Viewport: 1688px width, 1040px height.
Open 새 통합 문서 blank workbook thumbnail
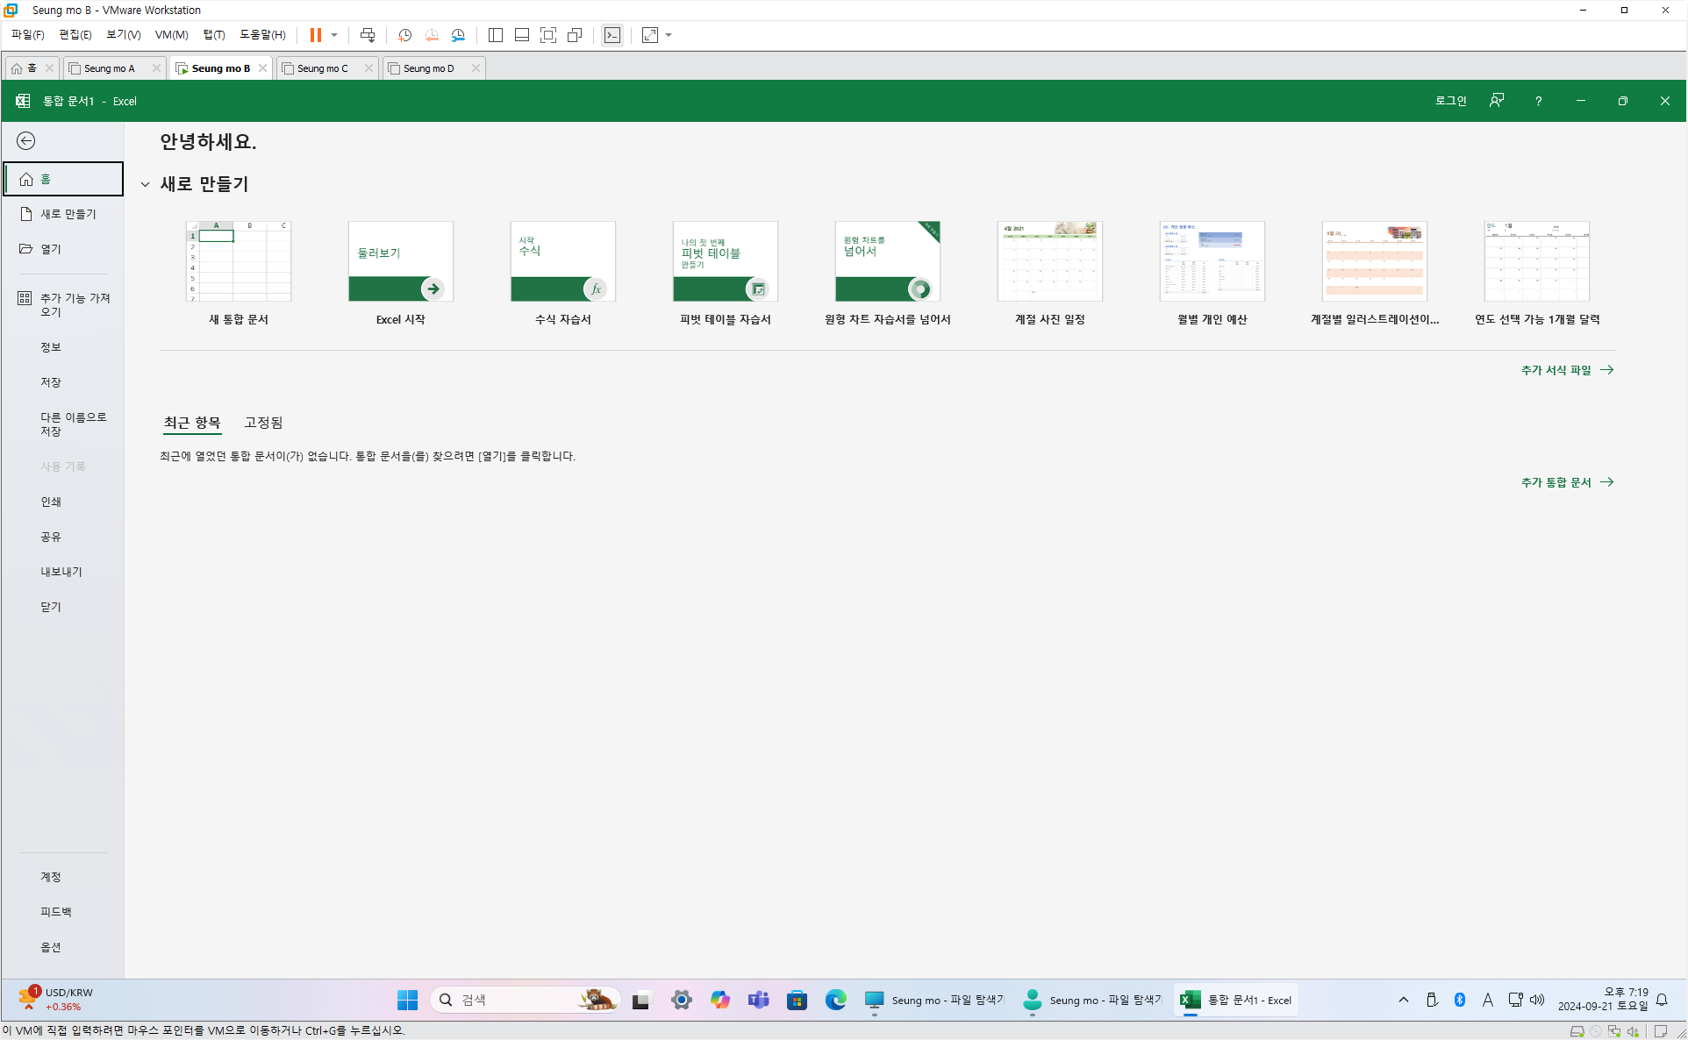click(238, 261)
